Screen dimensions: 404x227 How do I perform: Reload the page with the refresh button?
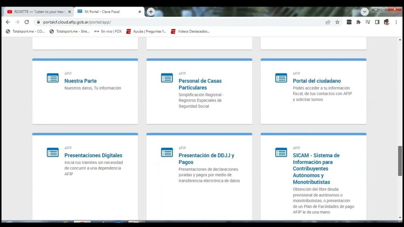click(27, 22)
